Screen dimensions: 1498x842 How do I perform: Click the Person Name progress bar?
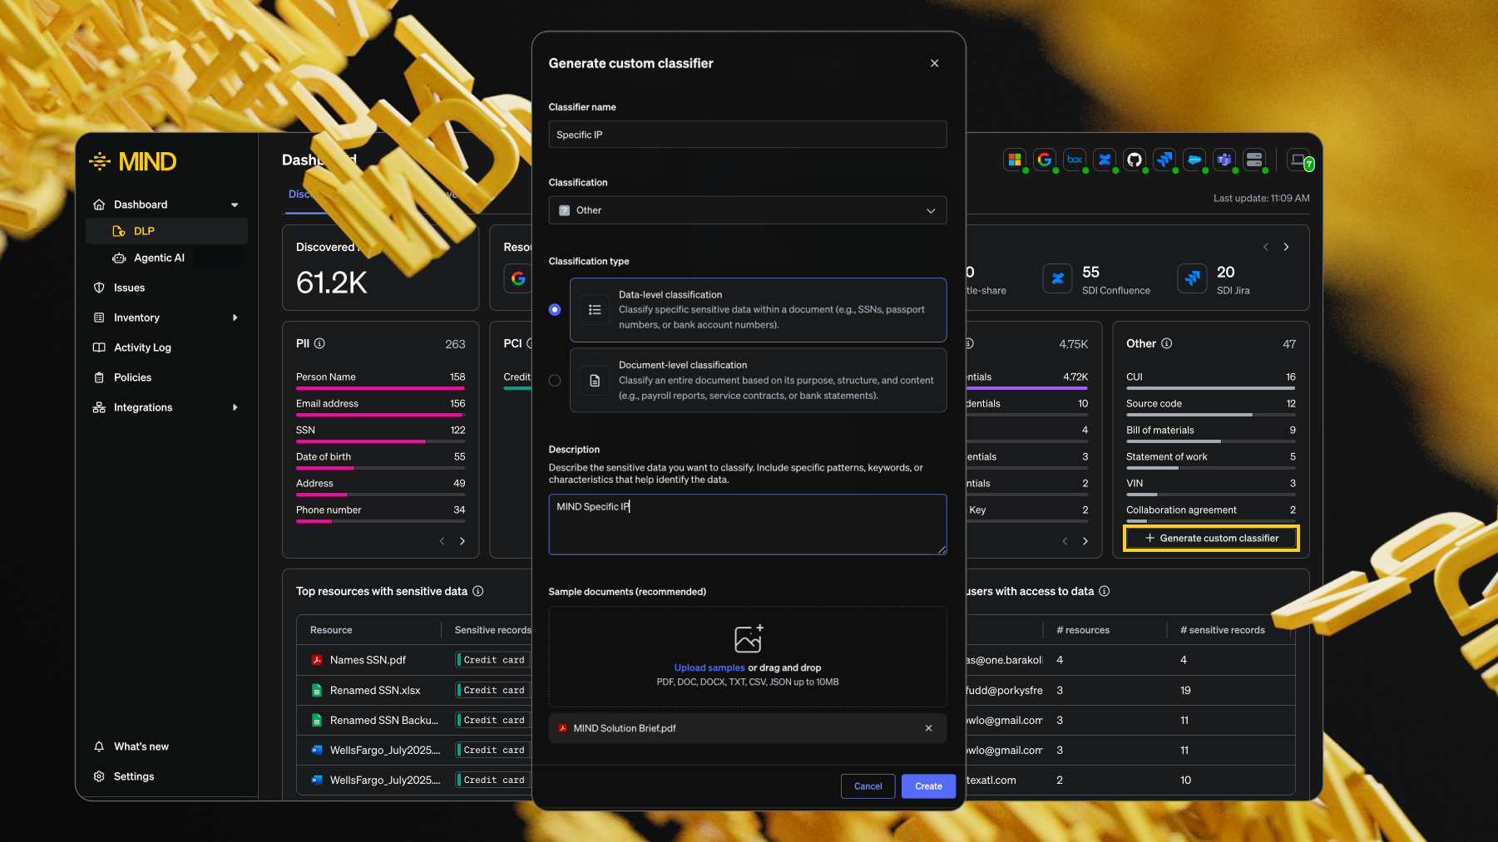click(x=381, y=388)
